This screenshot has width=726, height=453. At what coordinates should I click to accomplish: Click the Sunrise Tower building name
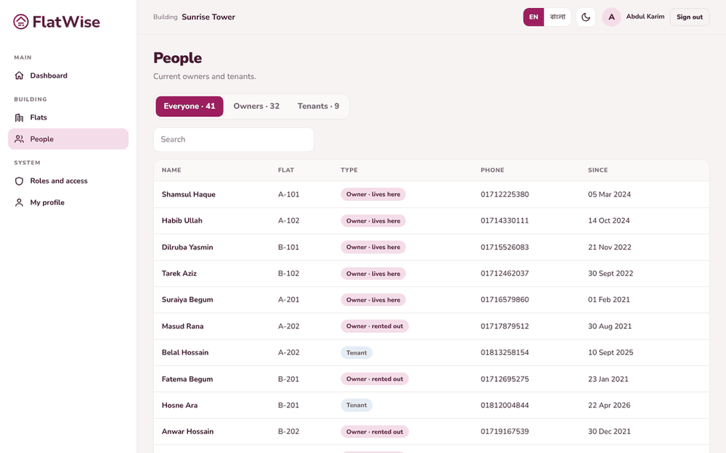(x=208, y=17)
